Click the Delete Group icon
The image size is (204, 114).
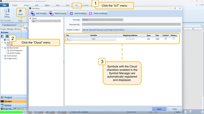point(51,13)
